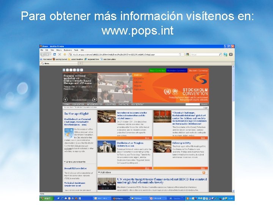Open the Tools menu in Firefox
Viewport: 273px width, 205px height.
click(76, 50)
